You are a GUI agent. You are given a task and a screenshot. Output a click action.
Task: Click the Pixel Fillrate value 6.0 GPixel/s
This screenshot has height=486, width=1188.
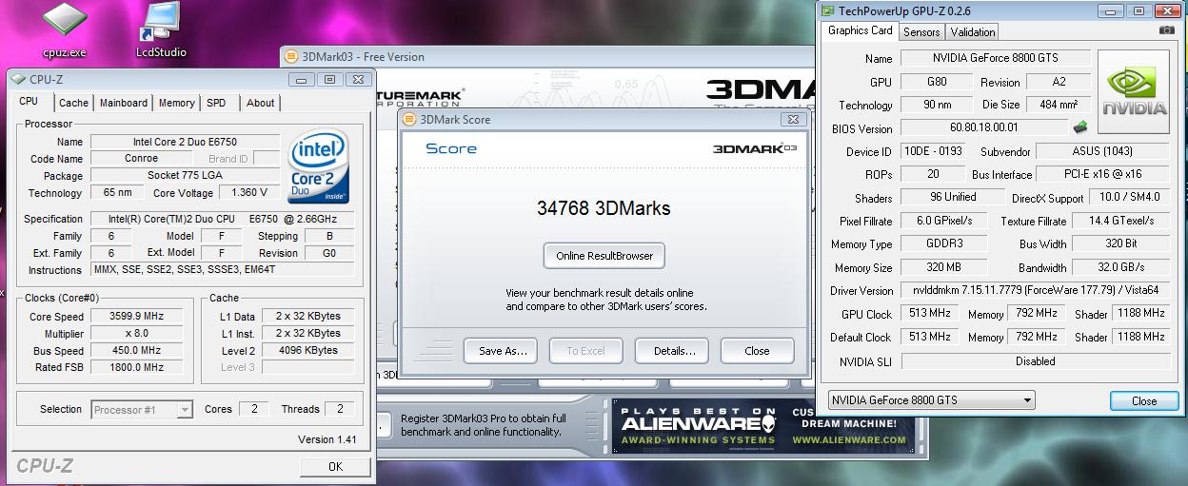(945, 221)
